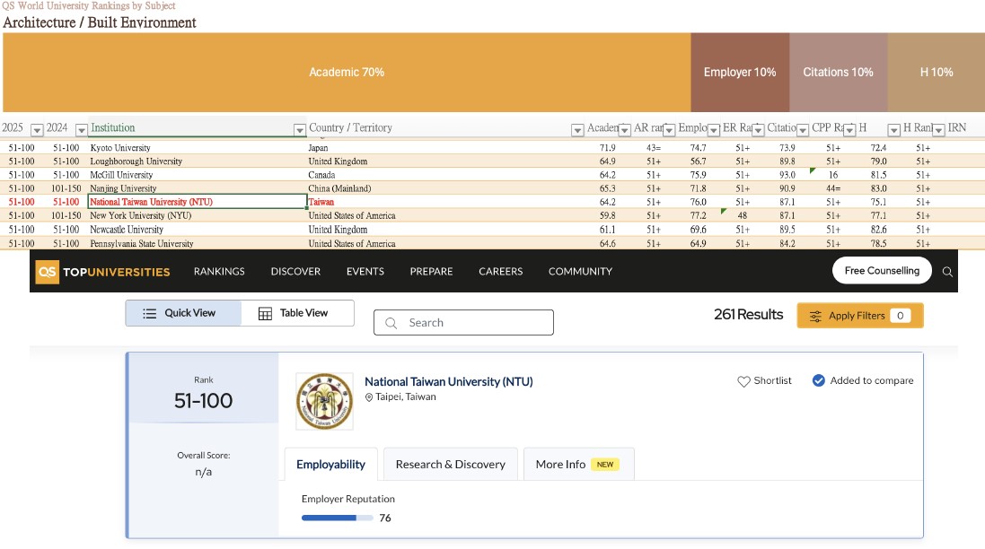Select the Employability tab
The image size is (985, 549).
coord(331,465)
